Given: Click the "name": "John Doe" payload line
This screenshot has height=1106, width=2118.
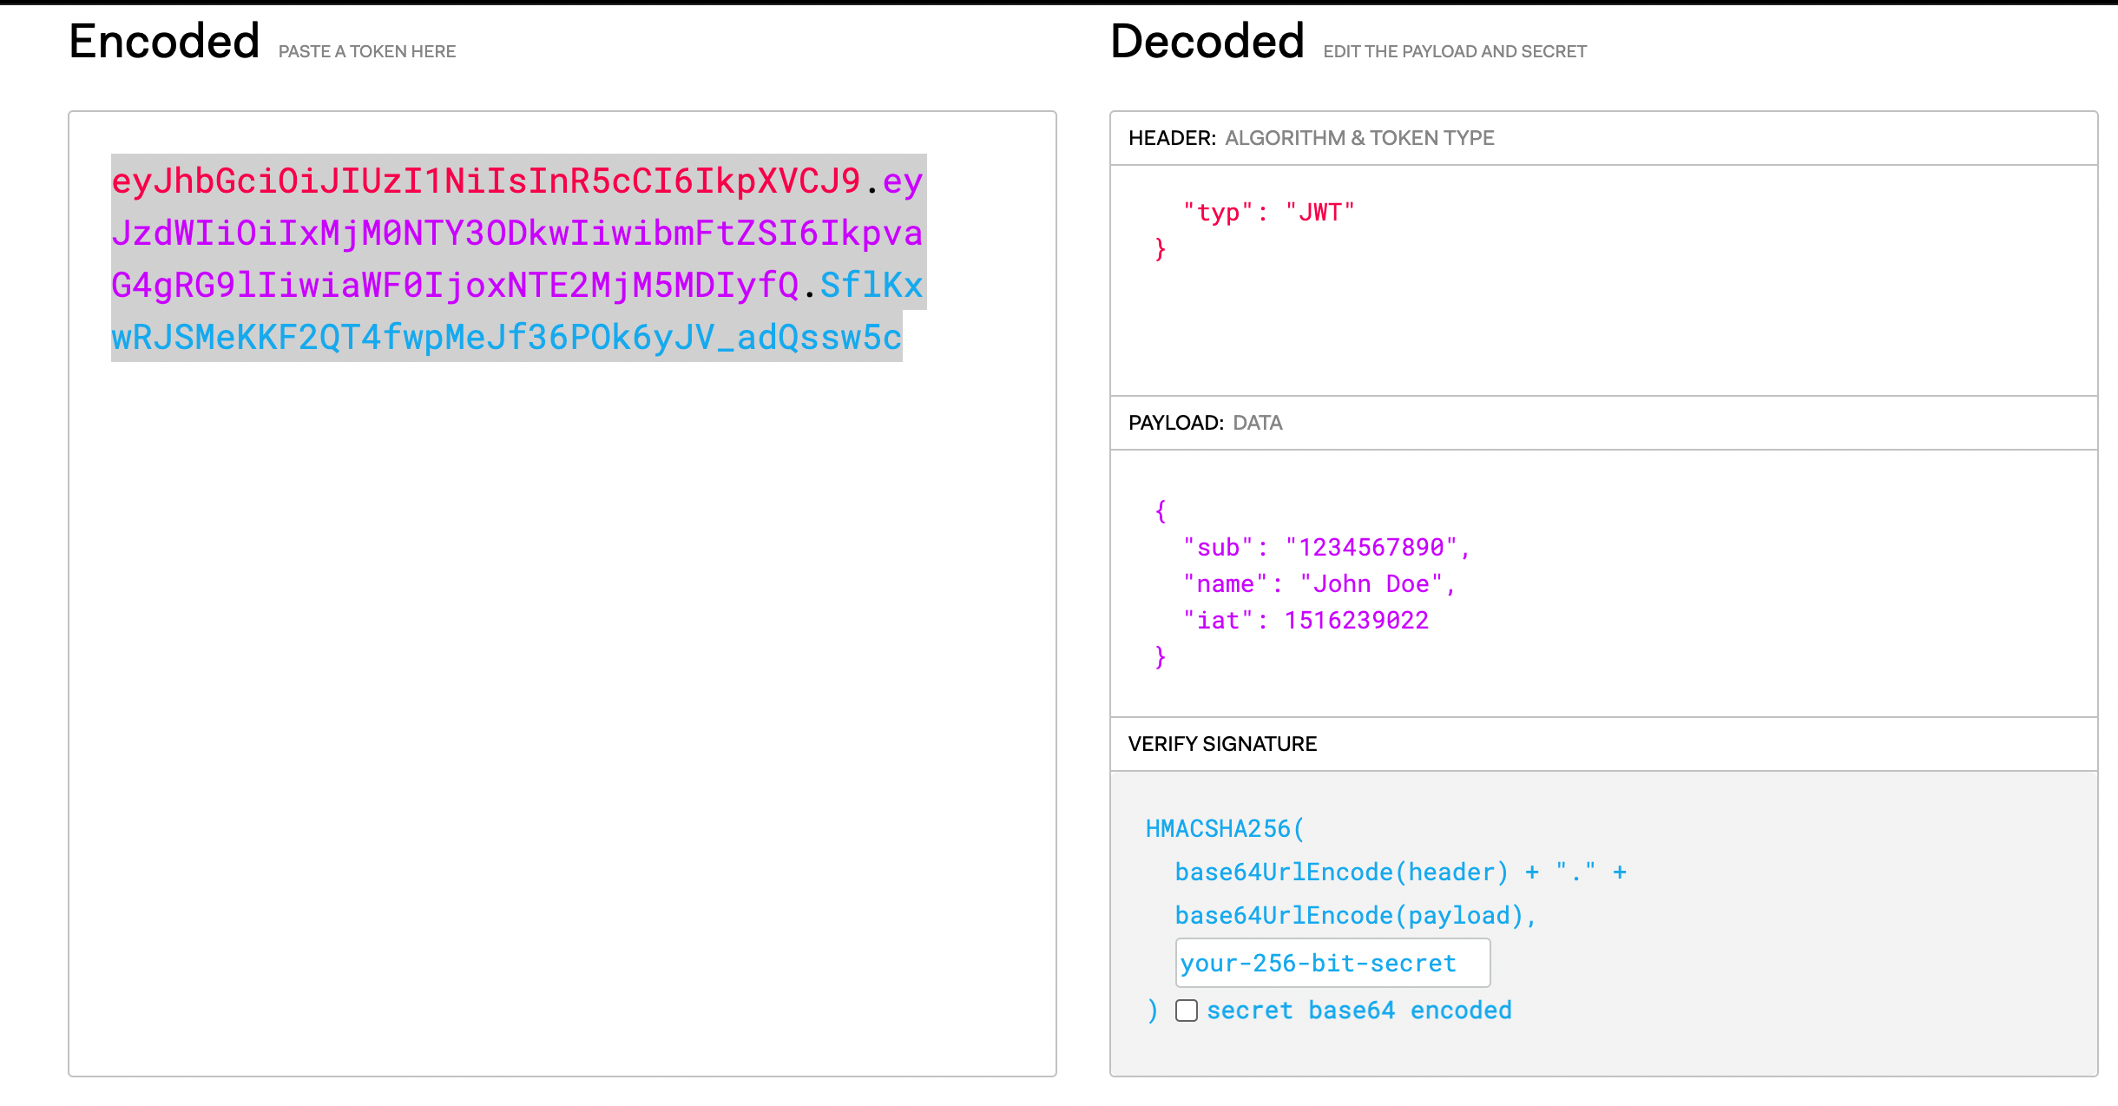Looking at the screenshot, I should point(1319,584).
